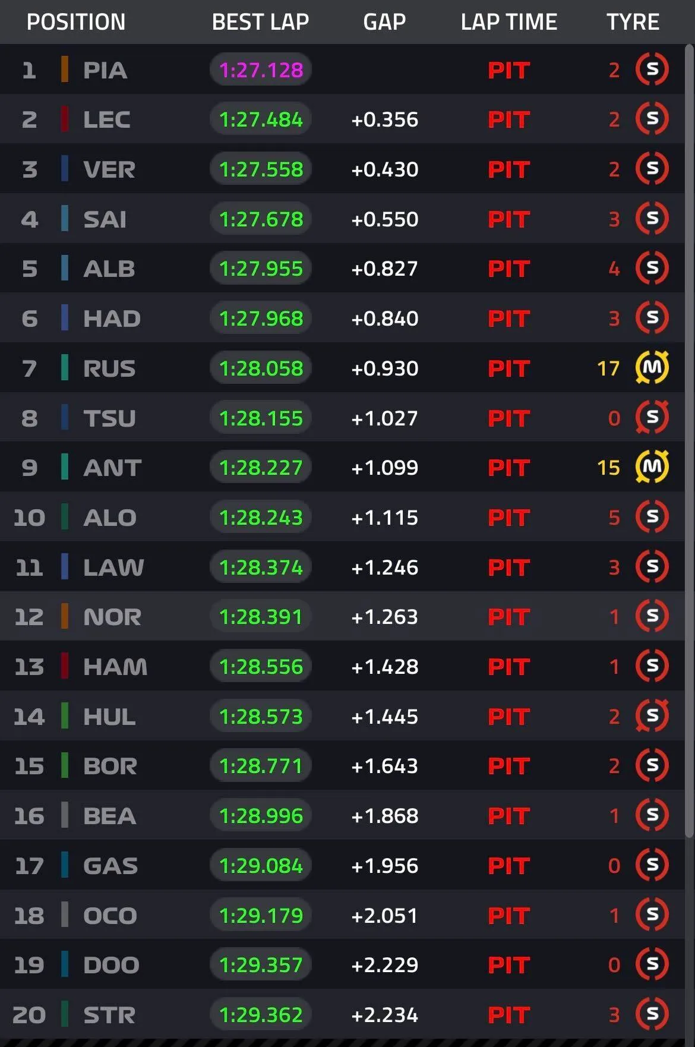Click the soft tyre icon for NOR
This screenshot has height=1047, width=695.
[652, 616]
